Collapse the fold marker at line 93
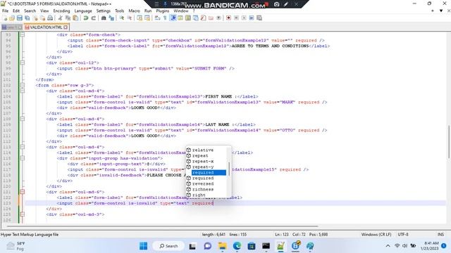This screenshot has width=451, height=253. (22, 34)
